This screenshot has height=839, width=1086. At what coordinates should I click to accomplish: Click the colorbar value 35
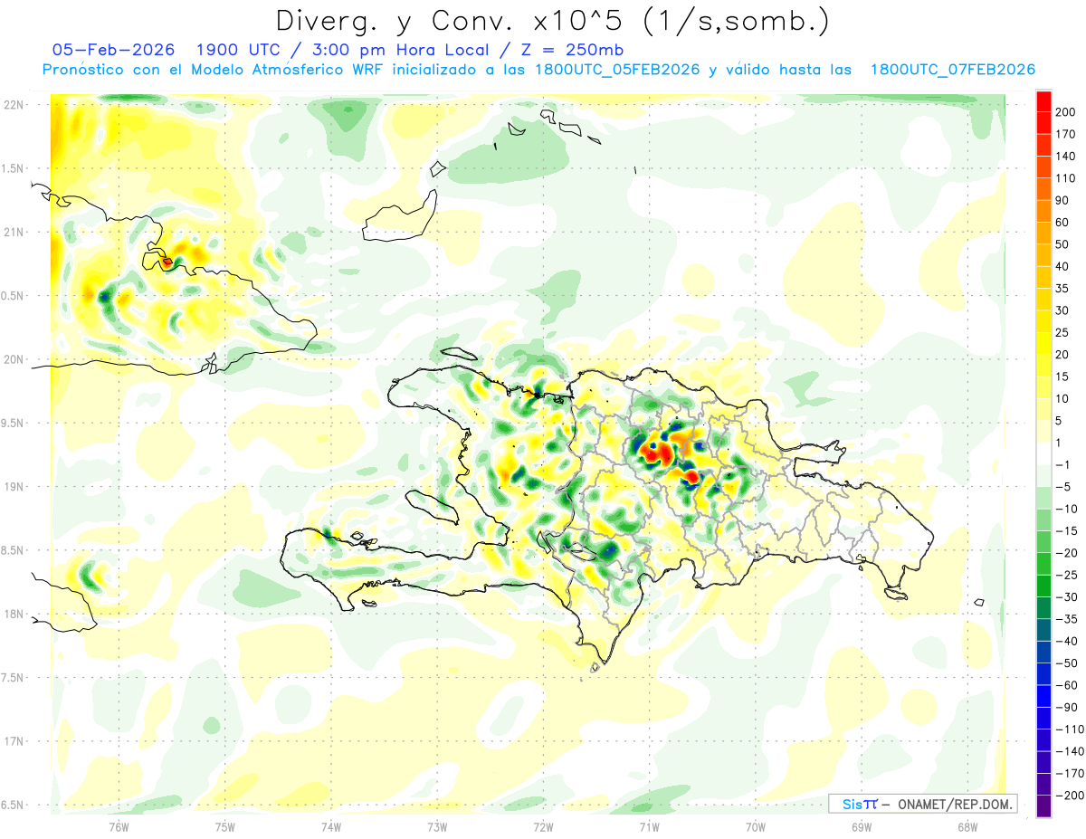(1062, 289)
